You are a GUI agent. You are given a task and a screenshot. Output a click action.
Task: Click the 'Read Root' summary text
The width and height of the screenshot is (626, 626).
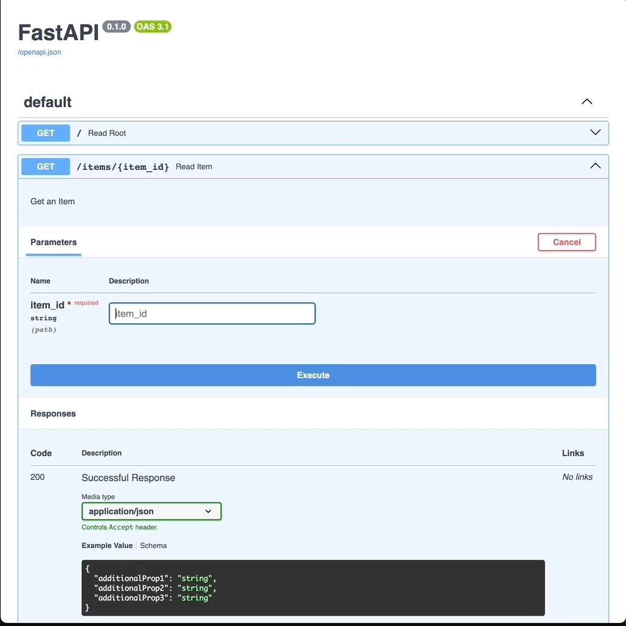point(107,133)
